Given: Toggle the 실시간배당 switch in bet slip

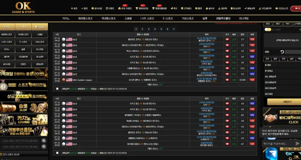Looking at the screenshot, I should click(x=268, y=30).
